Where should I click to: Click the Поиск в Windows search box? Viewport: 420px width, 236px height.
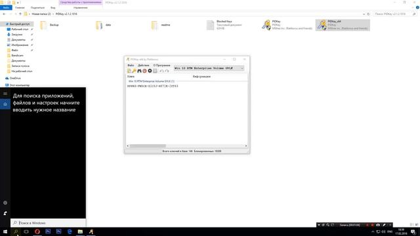coord(48,223)
